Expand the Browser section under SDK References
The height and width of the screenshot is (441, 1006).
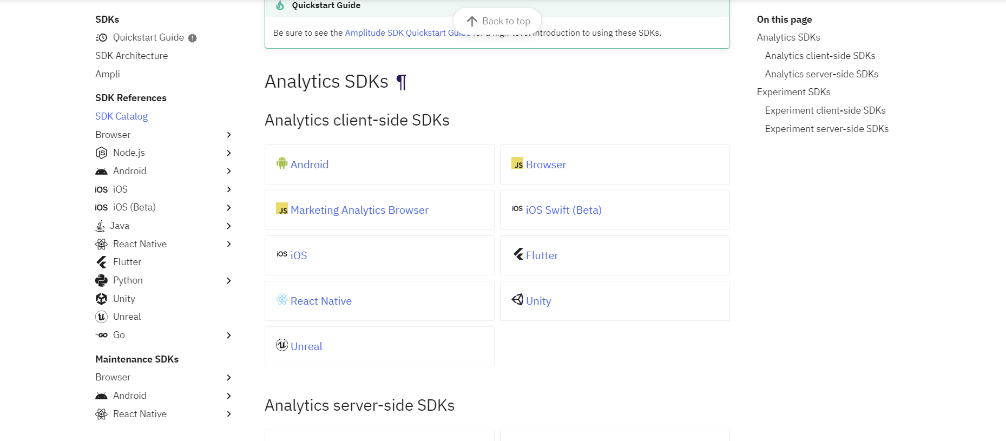pos(229,135)
